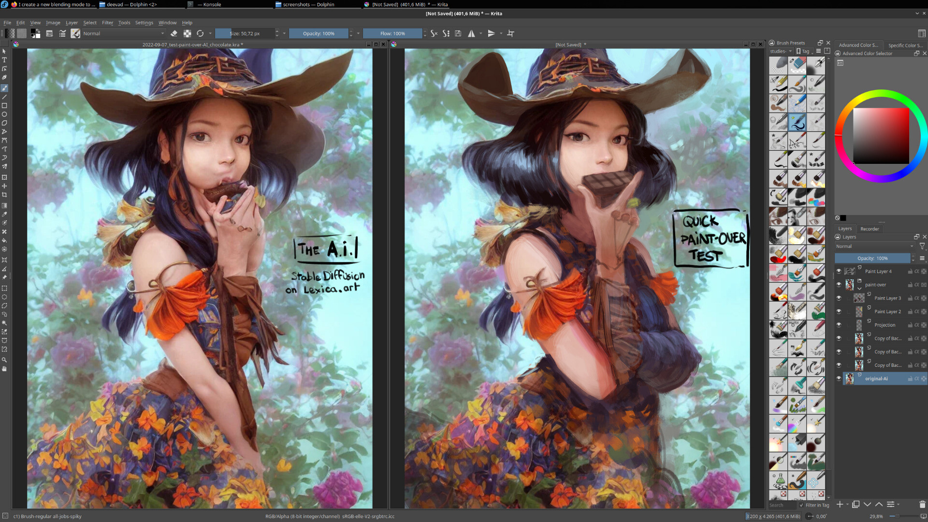Open layers panel hamburger options menu
This screenshot has width=928, height=522.
click(922, 259)
